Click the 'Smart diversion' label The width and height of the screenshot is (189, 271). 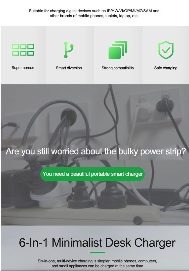tap(69, 68)
